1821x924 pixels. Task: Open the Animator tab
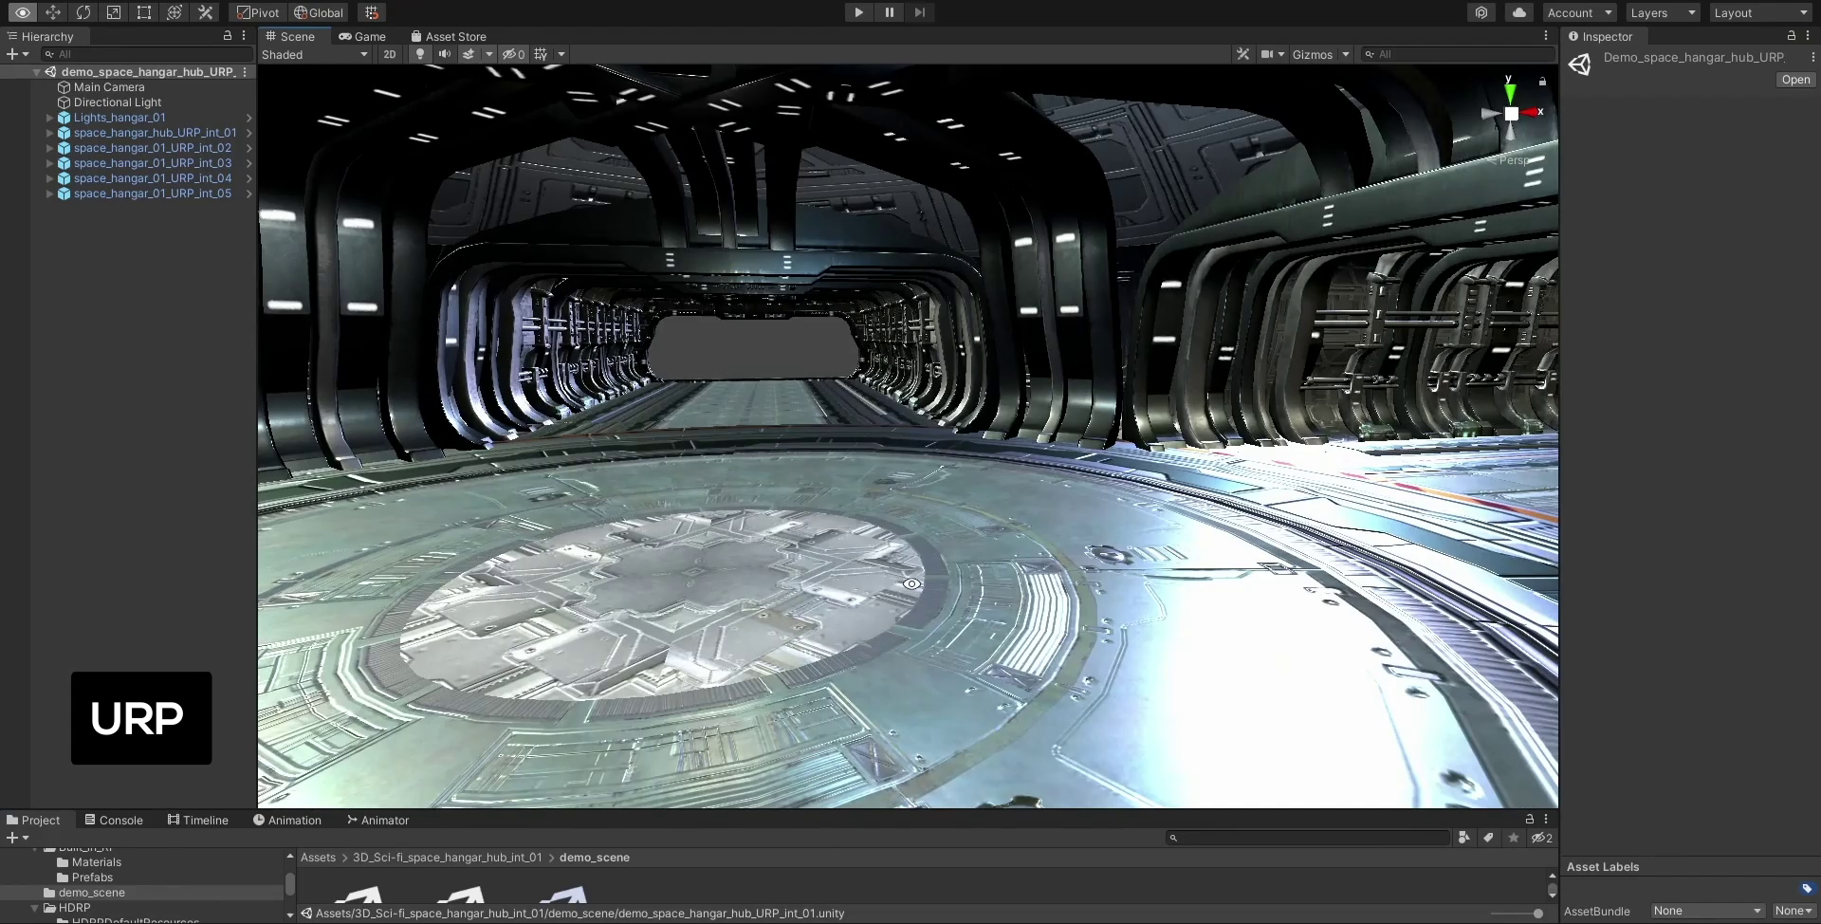[378, 820]
